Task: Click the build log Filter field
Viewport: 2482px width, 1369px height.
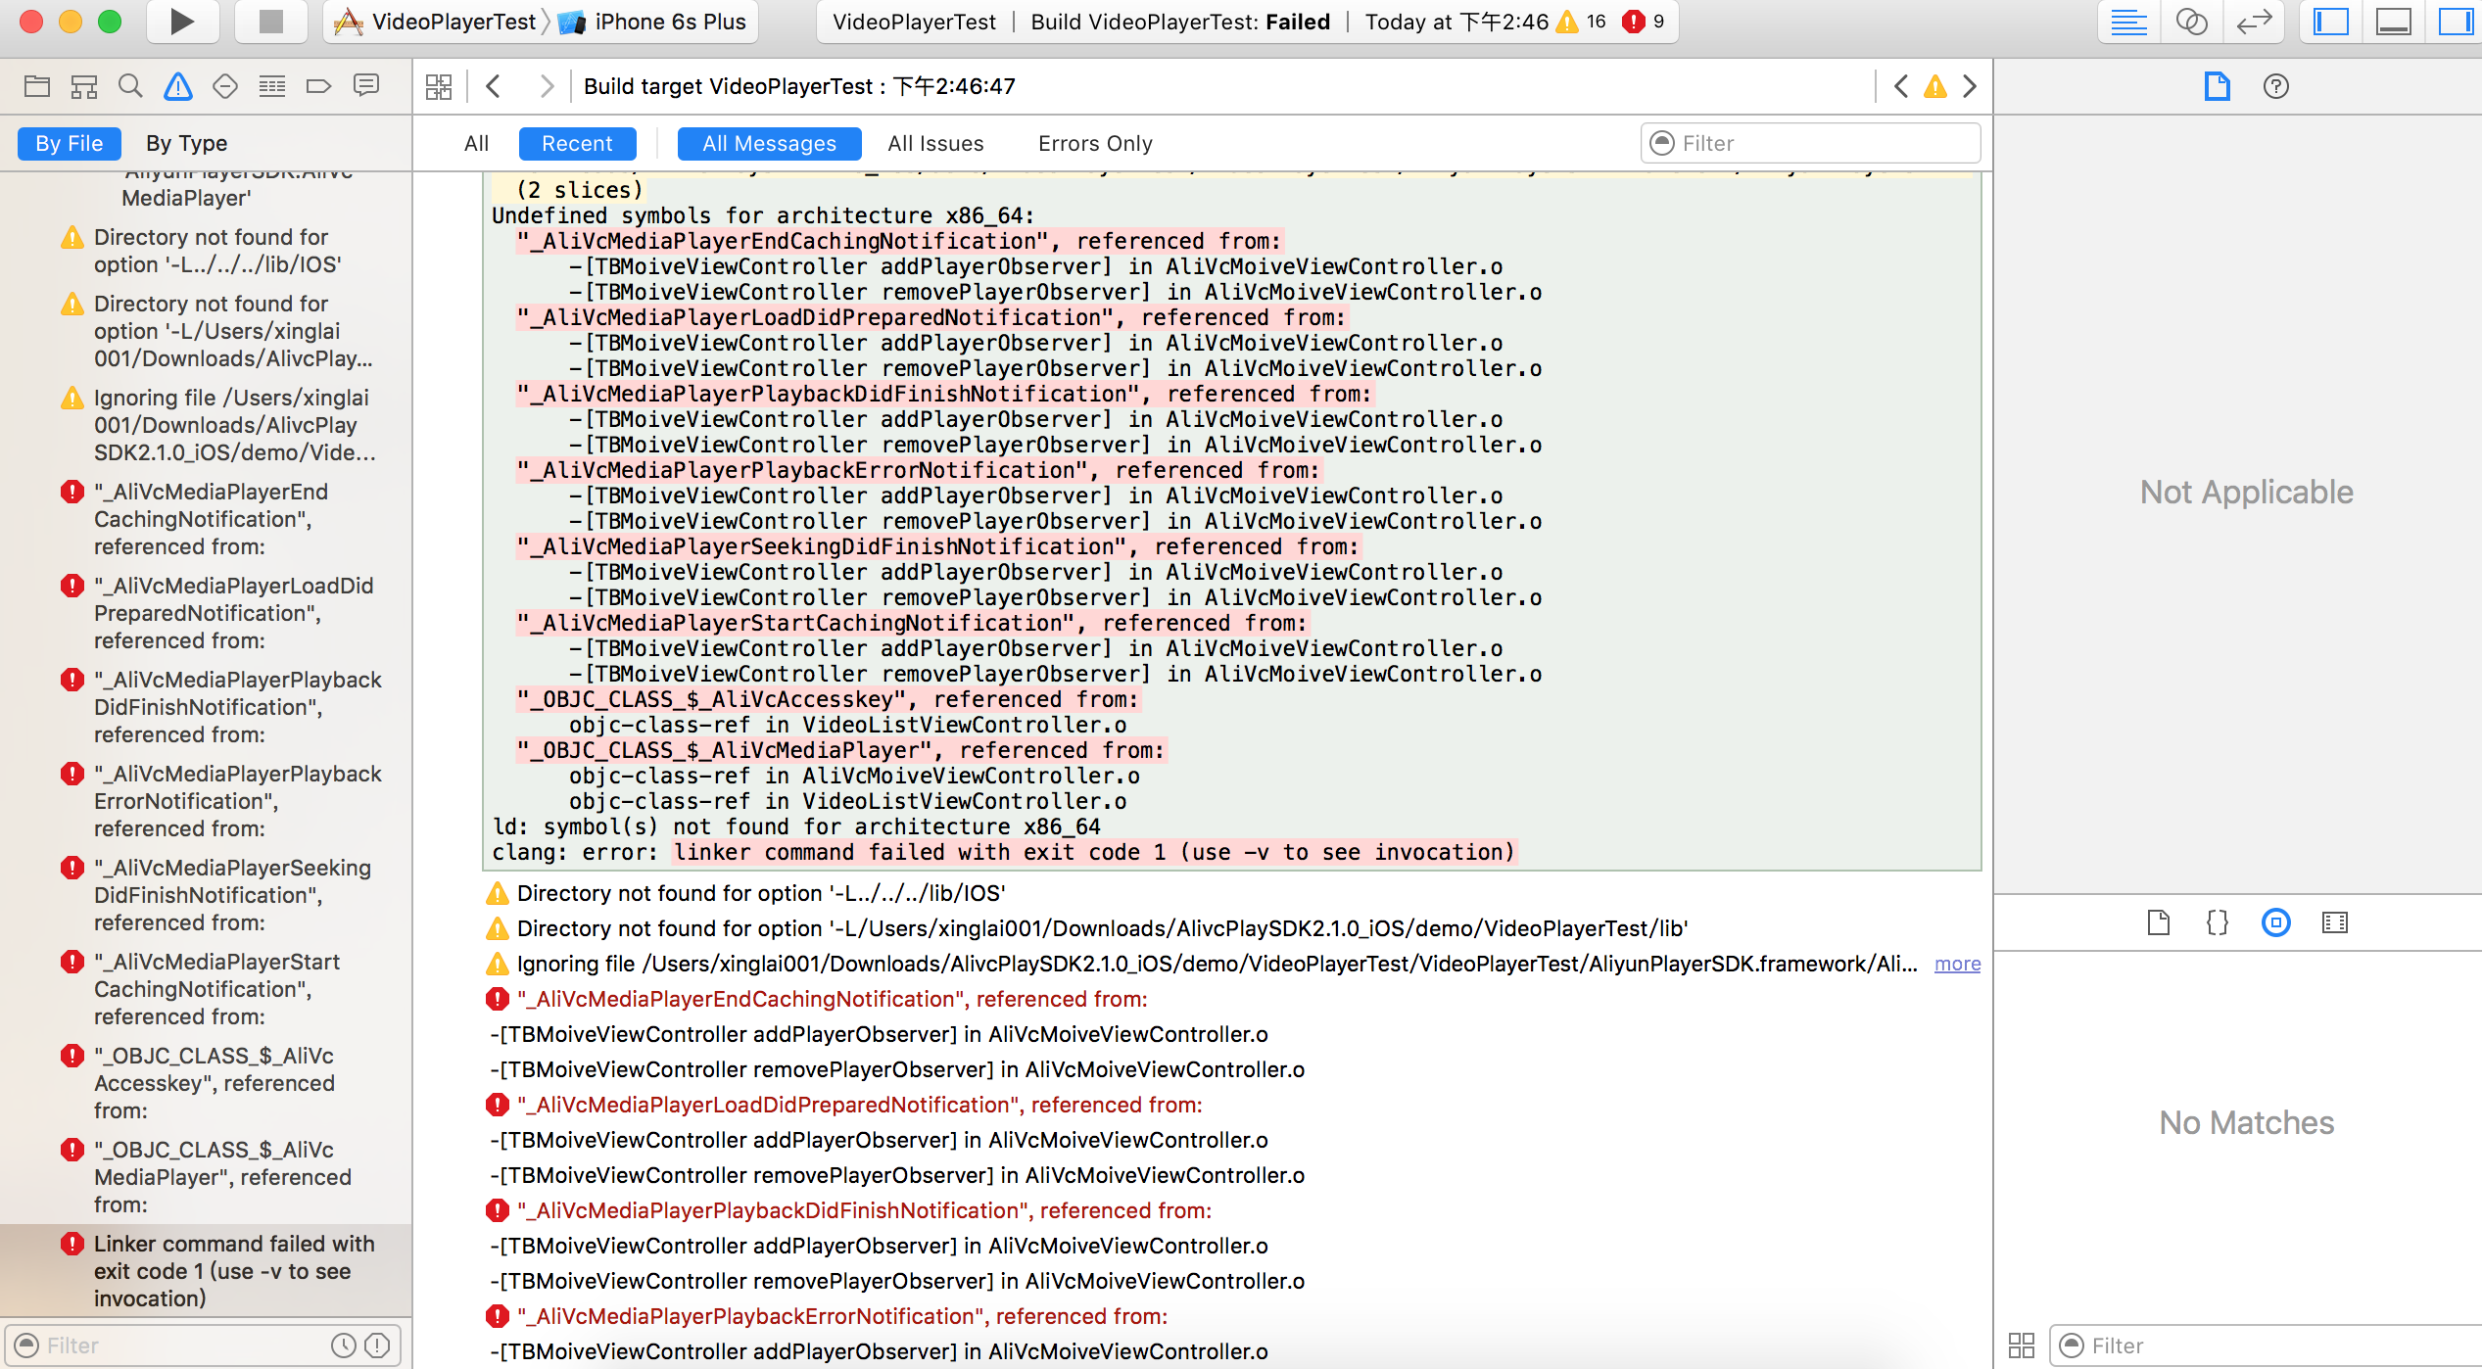Action: (1810, 143)
